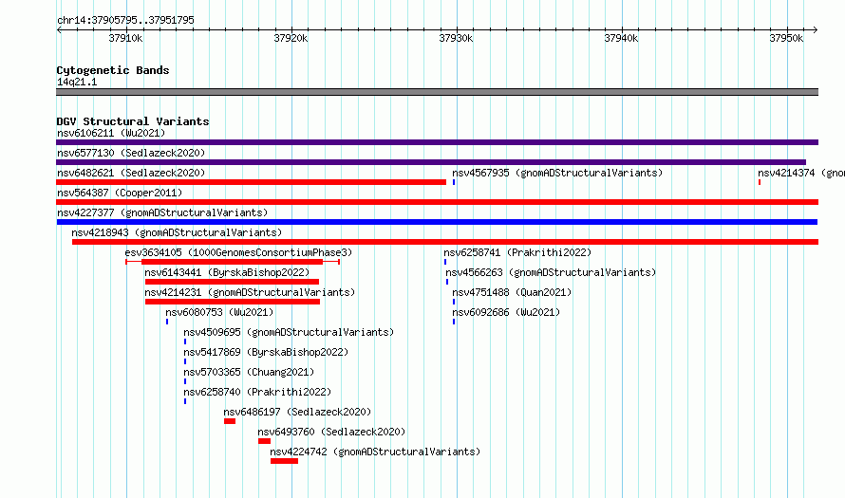Screen dimensions: 845x498
Task: Open the nsv564387 (Cooper2011) label
Action: pos(120,193)
